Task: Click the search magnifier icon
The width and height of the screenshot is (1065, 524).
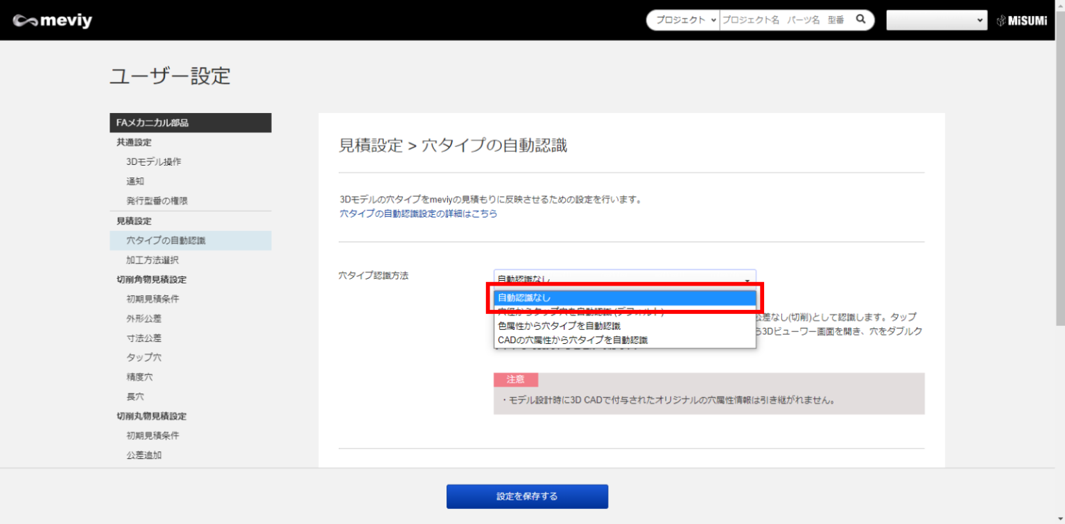Action: 860,20
